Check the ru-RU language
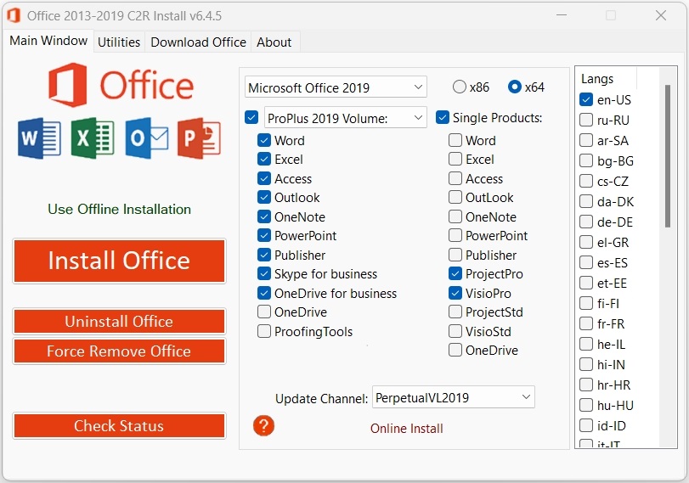This screenshot has height=483, width=689. [586, 120]
